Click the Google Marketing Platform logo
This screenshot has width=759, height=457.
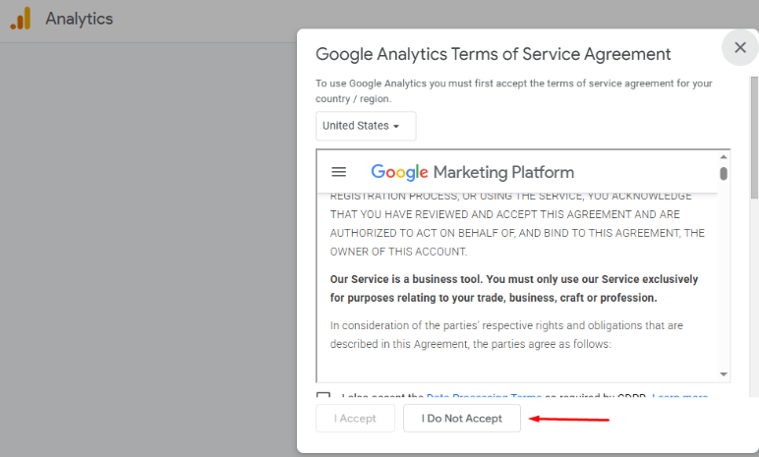(x=472, y=172)
